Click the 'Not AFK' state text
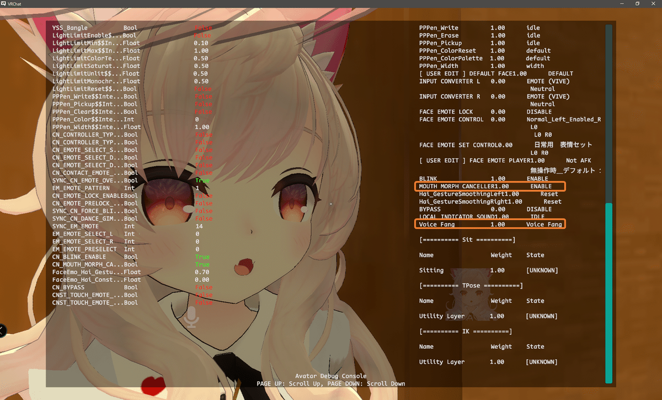This screenshot has height=400, width=662. (x=579, y=160)
